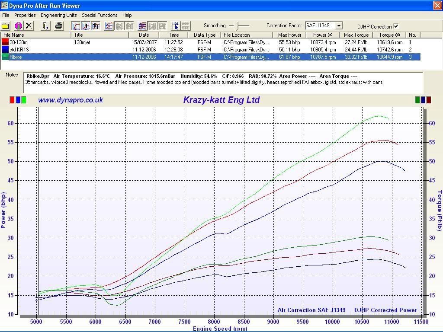
Task: Click the torque rpm value '10644.9 rpm'
Action: 390,57
